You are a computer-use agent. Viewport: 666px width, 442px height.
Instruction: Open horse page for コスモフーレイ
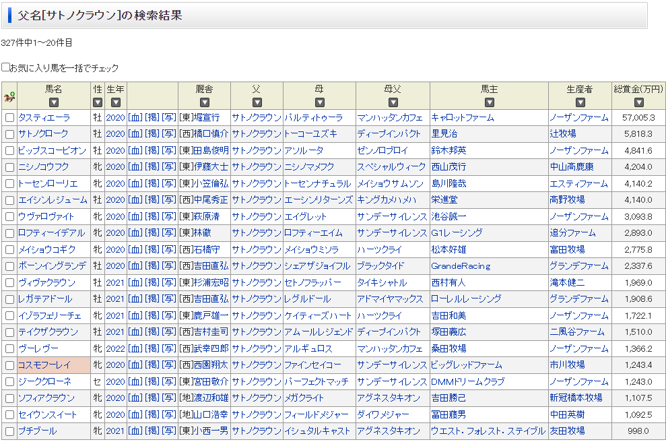pyautogui.click(x=44, y=365)
